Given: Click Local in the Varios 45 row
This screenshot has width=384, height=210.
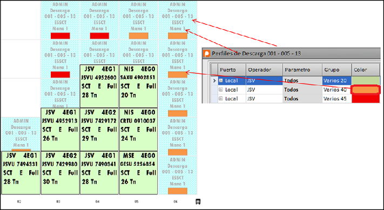Looking at the screenshot, I should pos(232,99).
